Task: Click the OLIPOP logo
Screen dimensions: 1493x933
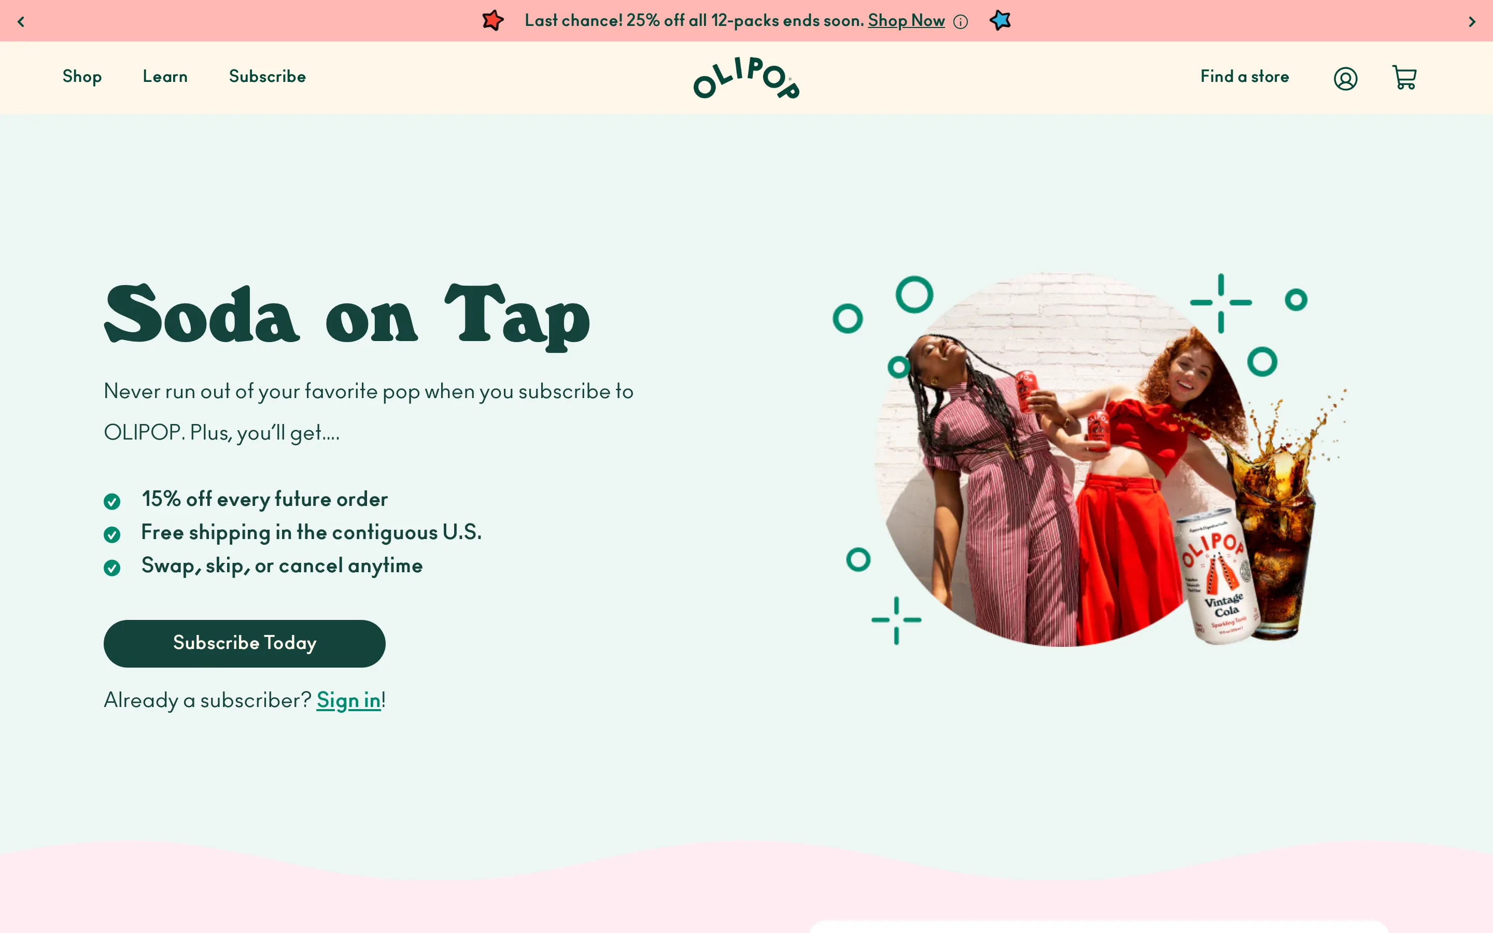Action: (746, 78)
